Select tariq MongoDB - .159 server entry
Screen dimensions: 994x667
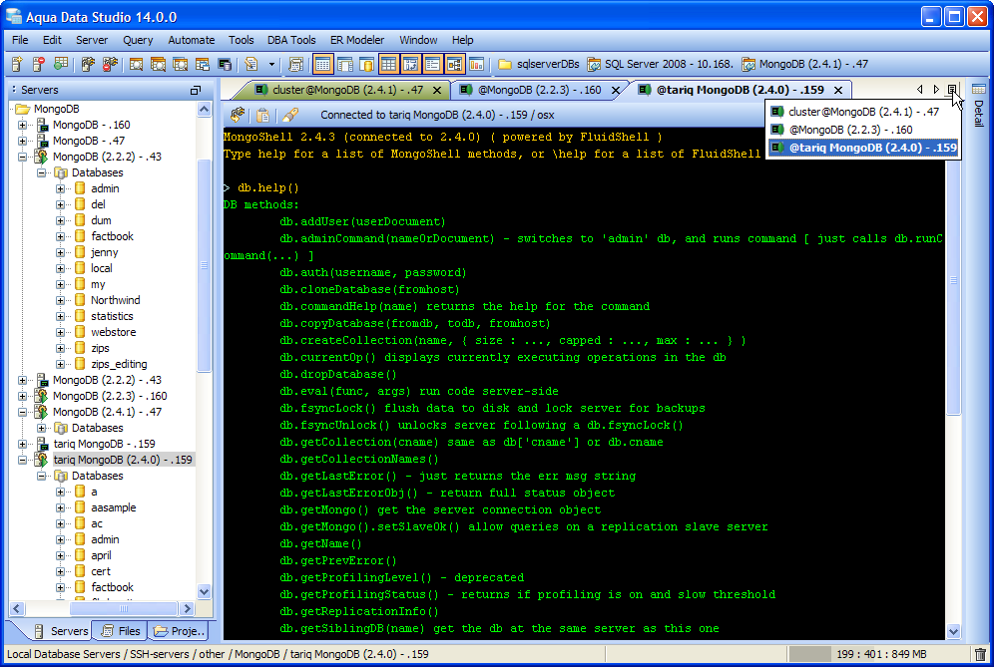(x=104, y=444)
